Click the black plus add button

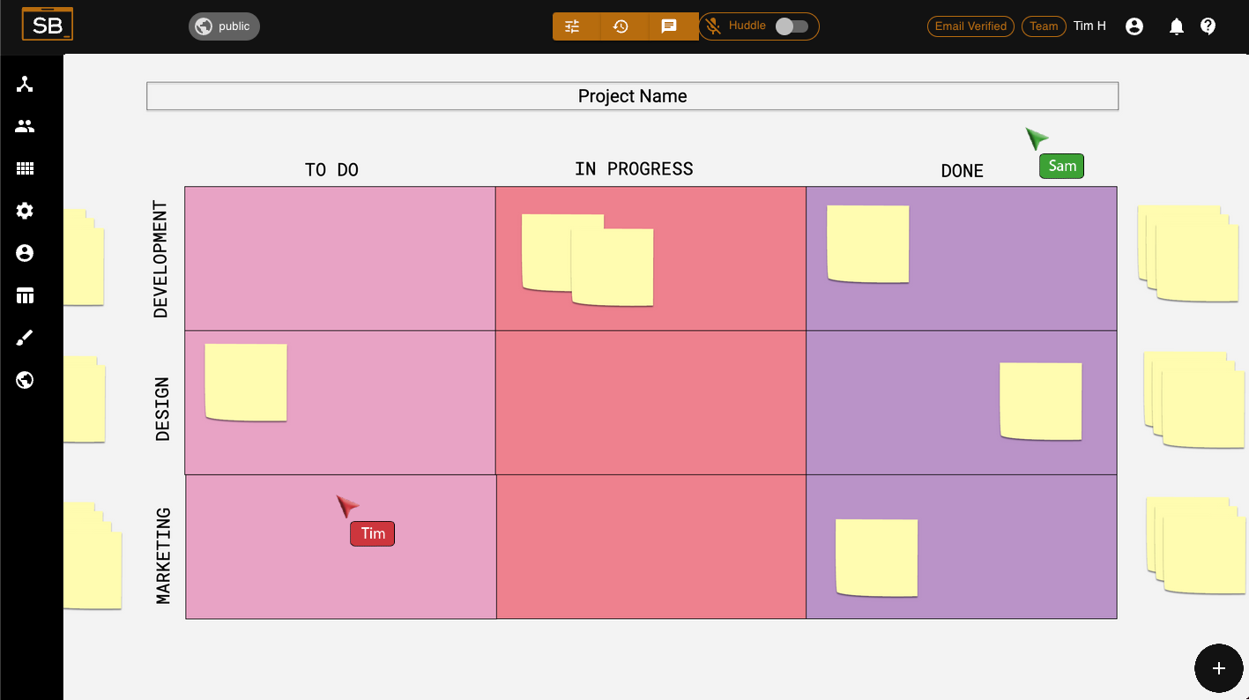pos(1218,668)
